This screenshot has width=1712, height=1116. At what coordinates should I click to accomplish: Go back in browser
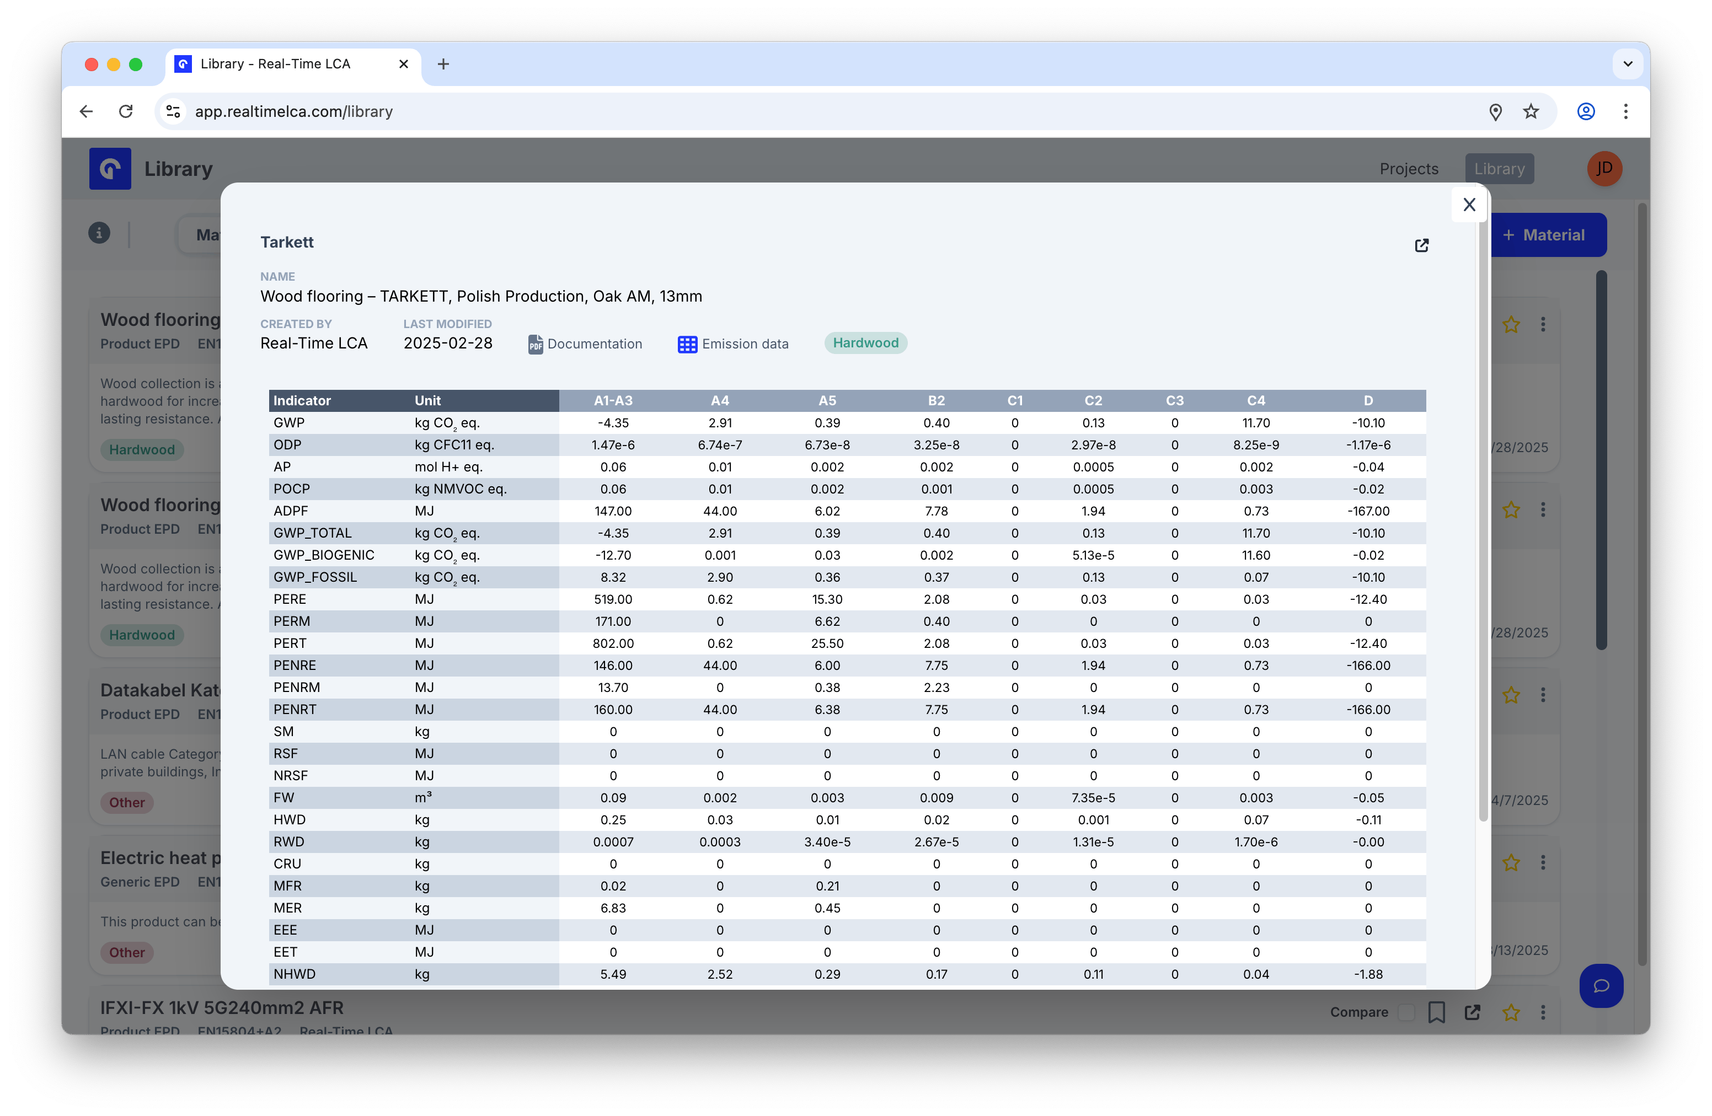(x=87, y=111)
